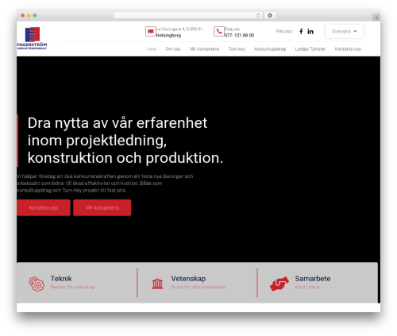Click the Fagerström Industrikonsult logo
This screenshot has width=397, height=336.
pos(32,38)
